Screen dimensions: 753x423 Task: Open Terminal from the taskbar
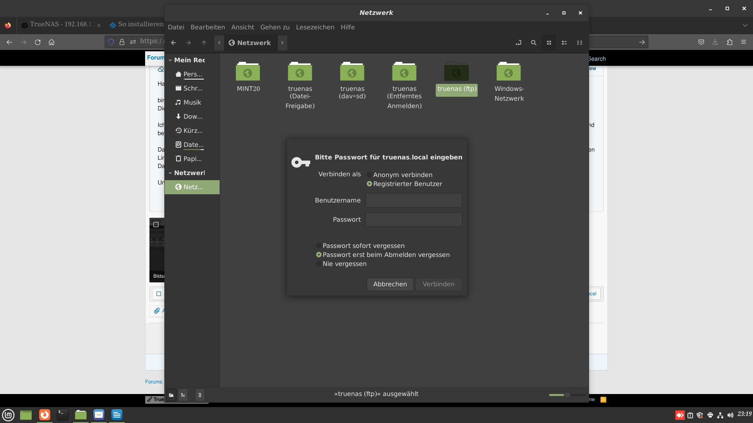tap(63, 415)
